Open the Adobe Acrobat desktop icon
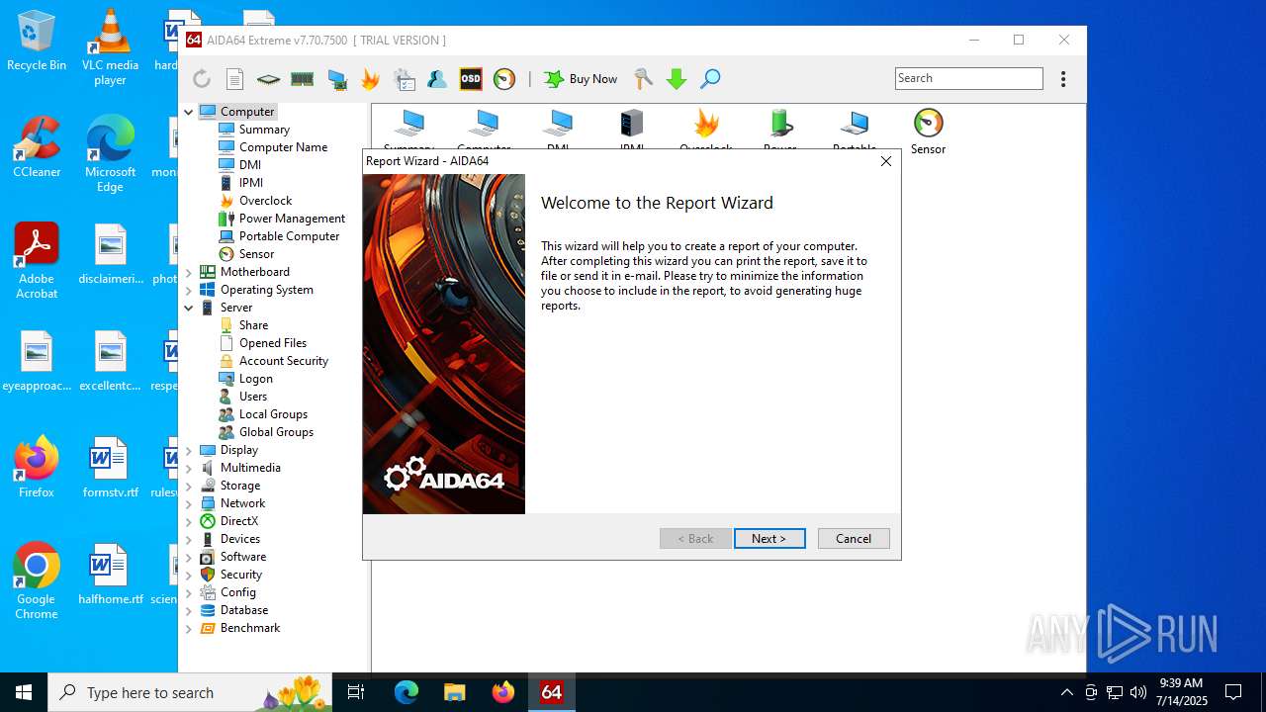Screen dimensions: 1266x712 point(37,261)
